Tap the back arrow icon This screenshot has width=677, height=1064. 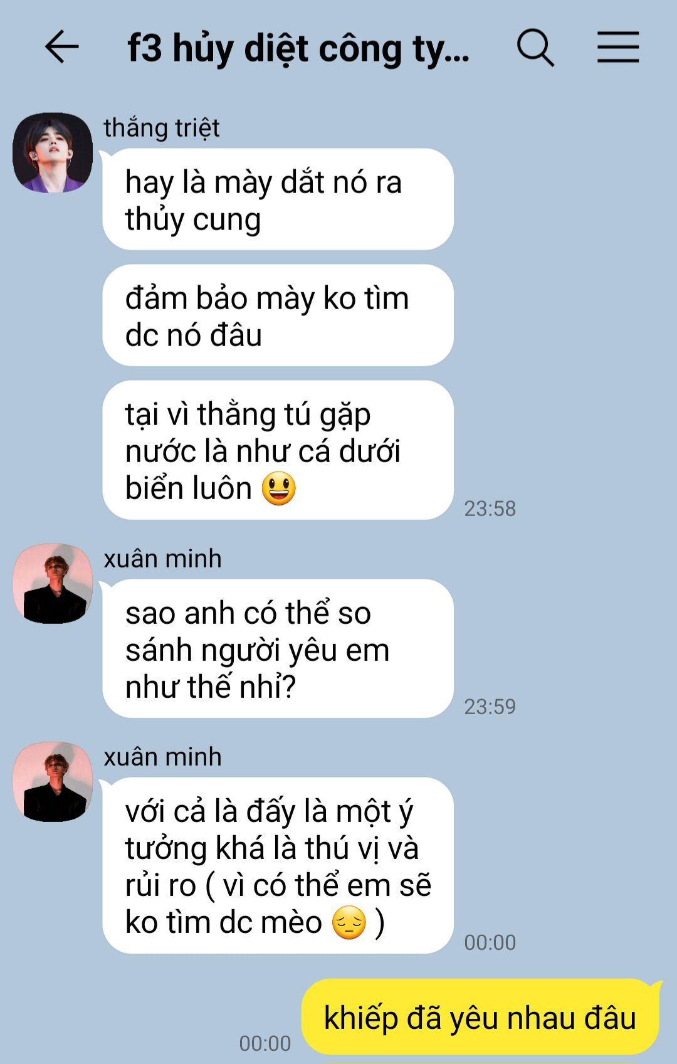tap(61, 47)
